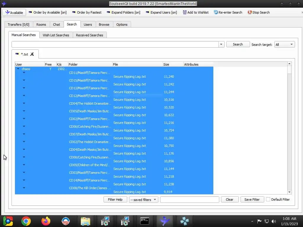The height and width of the screenshot is (227, 303).
Task: Collapse the CD05/Death Masks folder node
Action: (24, 111)
